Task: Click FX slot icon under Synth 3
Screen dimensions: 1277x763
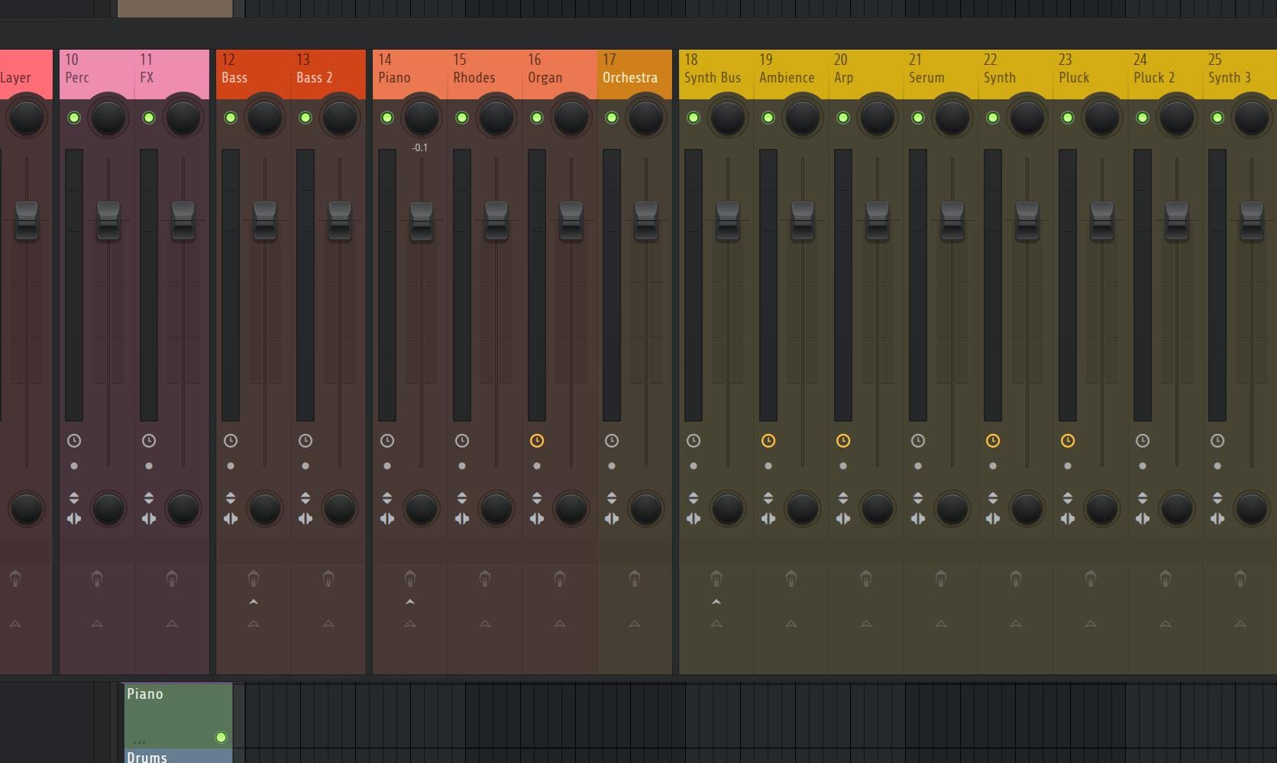Action: (x=1240, y=579)
